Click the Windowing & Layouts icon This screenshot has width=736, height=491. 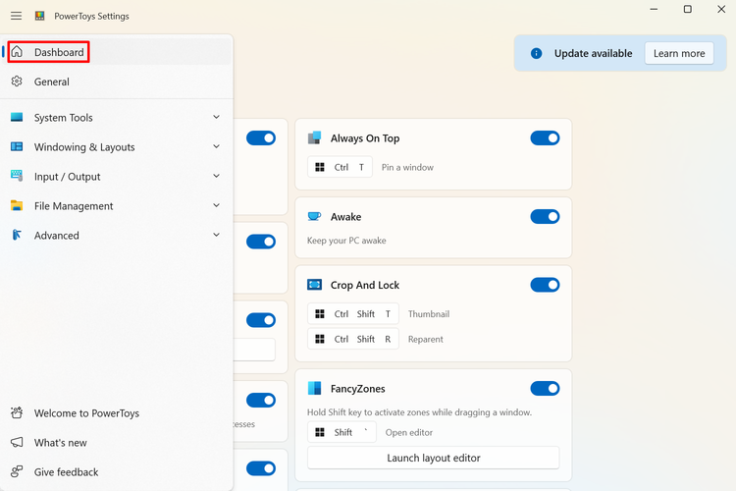click(17, 146)
